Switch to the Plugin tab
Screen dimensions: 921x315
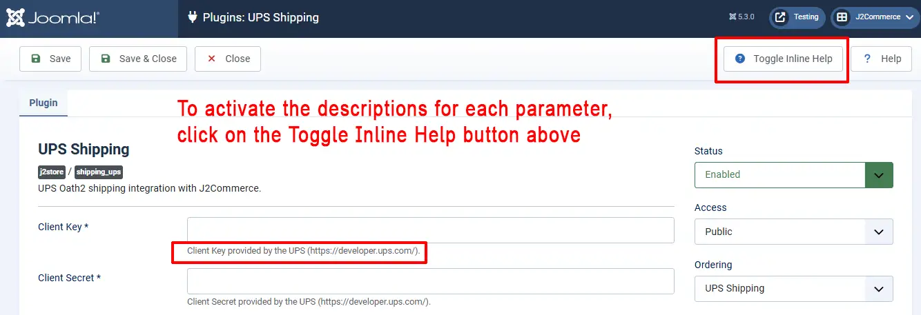[43, 103]
